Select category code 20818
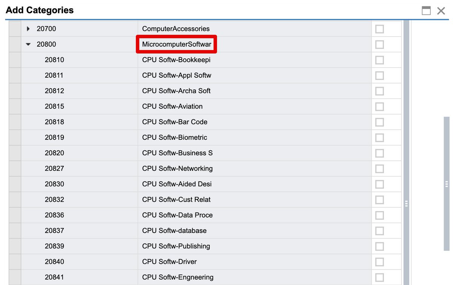The height and width of the screenshot is (285, 453). coord(54,122)
